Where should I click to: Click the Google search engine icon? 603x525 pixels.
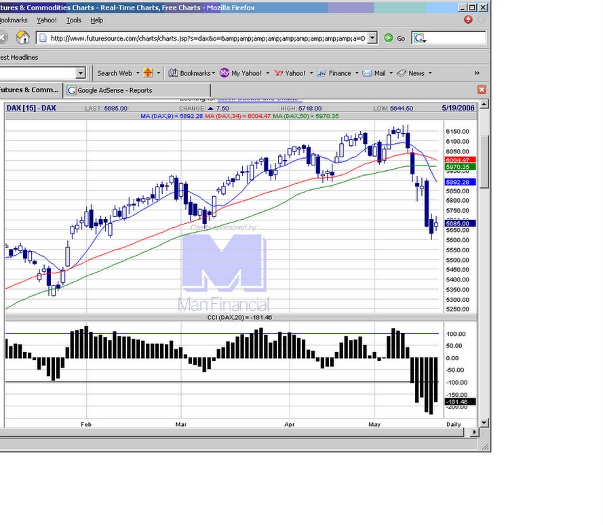pos(419,38)
